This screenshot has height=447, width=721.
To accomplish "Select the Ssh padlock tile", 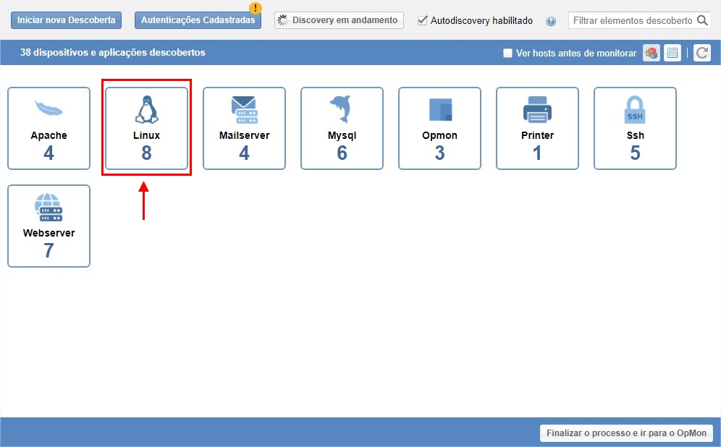I will coord(635,129).
